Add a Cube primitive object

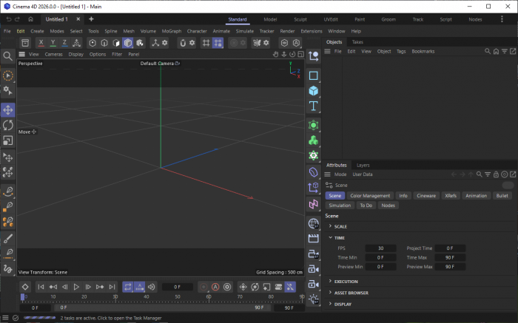[314, 91]
